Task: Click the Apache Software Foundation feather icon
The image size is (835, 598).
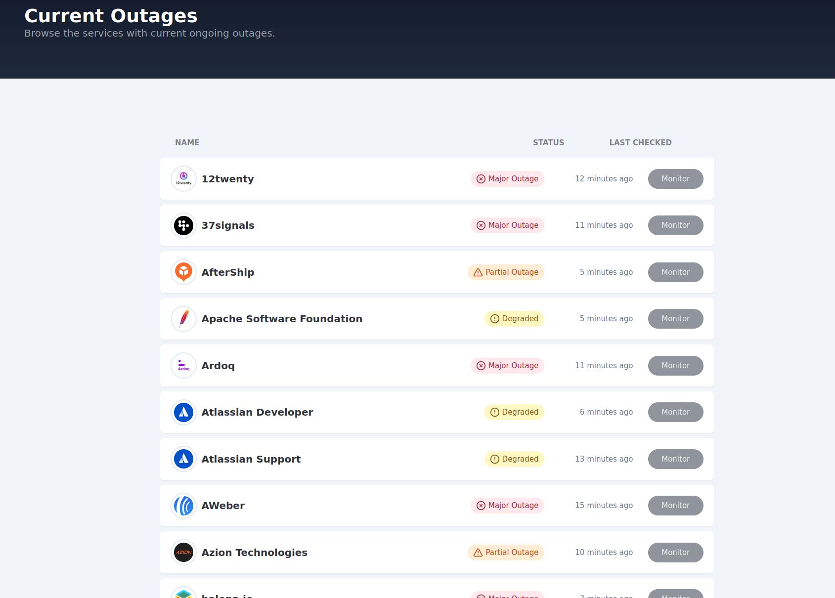Action: click(183, 319)
